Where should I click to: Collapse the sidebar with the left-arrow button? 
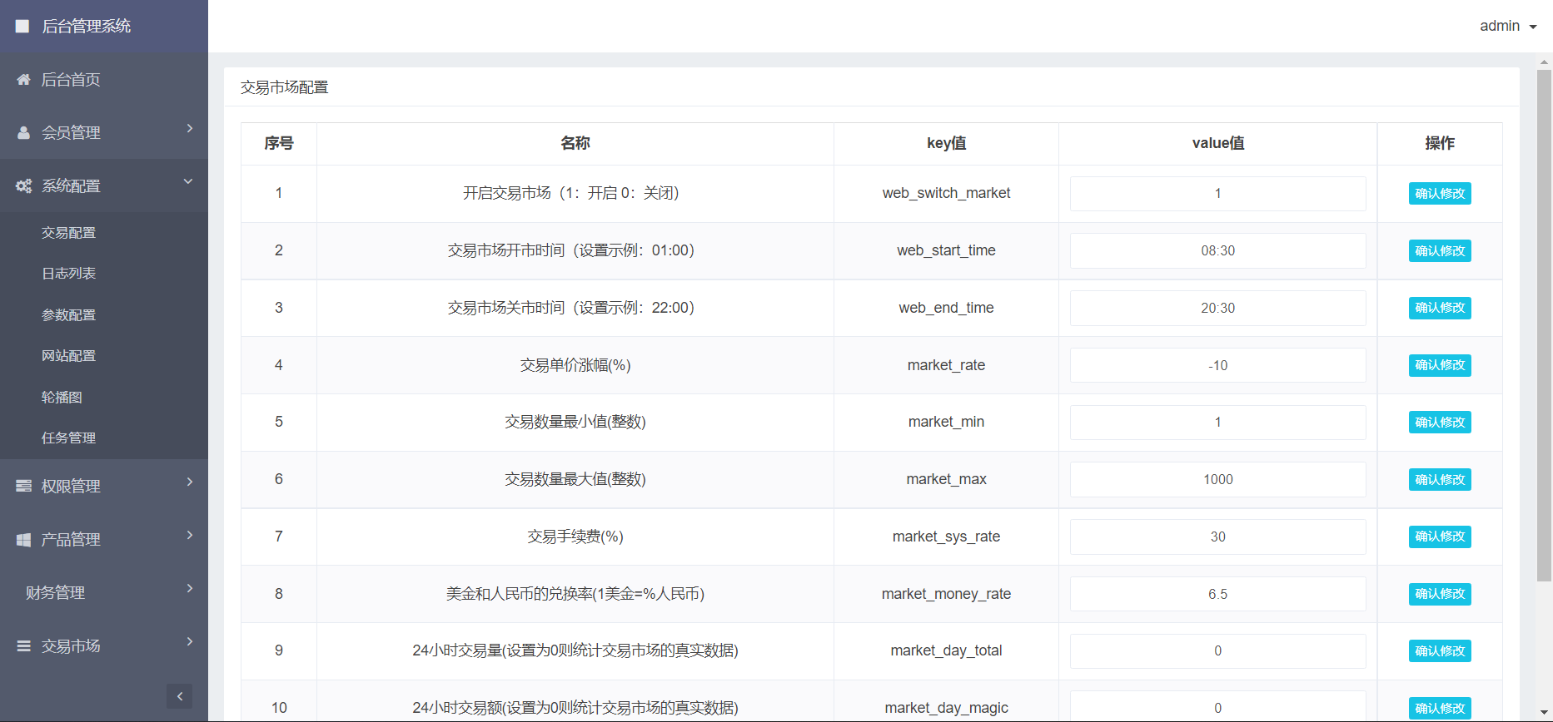click(179, 697)
